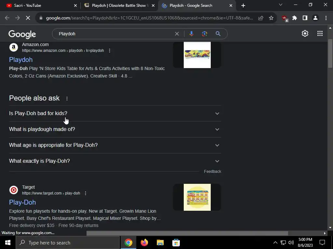Screen dimensions: 333x249
Task: Go forward in browser history
Action: click(x=18, y=18)
